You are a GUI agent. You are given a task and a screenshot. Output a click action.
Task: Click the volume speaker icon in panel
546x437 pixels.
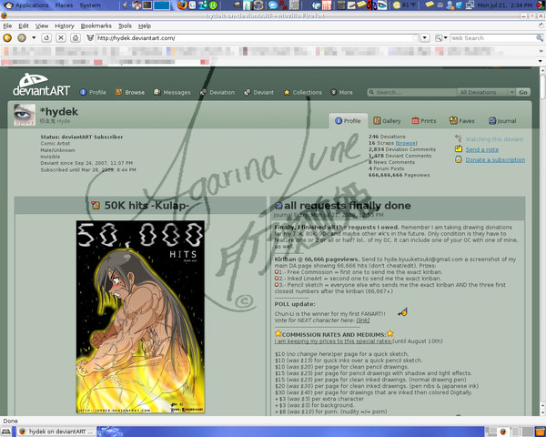pos(125,5)
